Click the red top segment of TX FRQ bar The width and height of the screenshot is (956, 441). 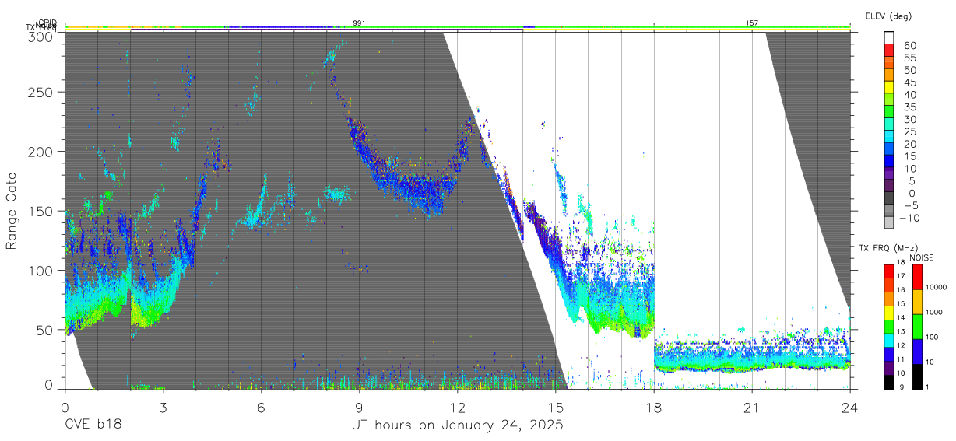pos(888,271)
